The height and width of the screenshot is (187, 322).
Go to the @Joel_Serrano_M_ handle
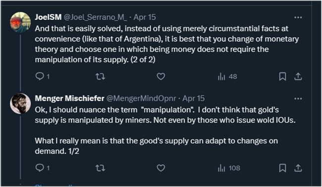tap(95, 17)
